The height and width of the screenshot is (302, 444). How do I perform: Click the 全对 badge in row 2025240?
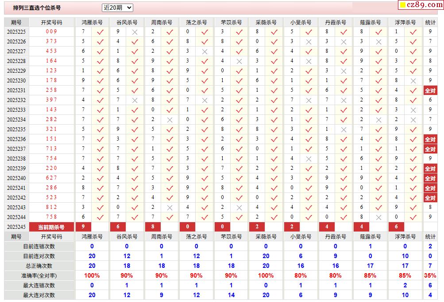click(430, 178)
